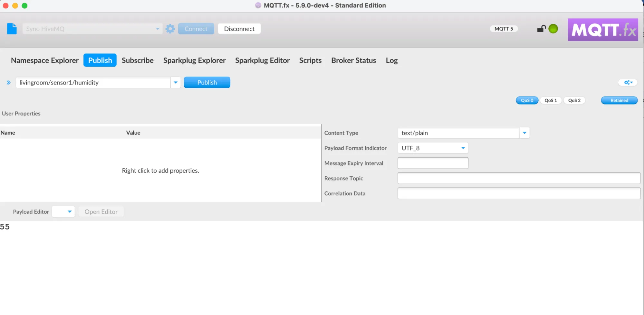644x315 pixels.
Task: Open Content Type dropdown arrow
Action: pos(524,133)
